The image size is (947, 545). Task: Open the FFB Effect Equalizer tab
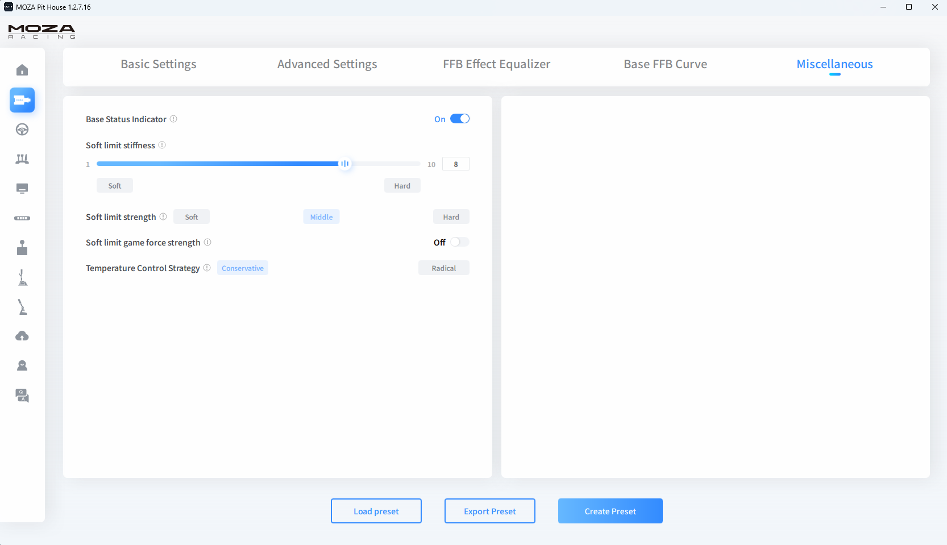[x=496, y=64]
